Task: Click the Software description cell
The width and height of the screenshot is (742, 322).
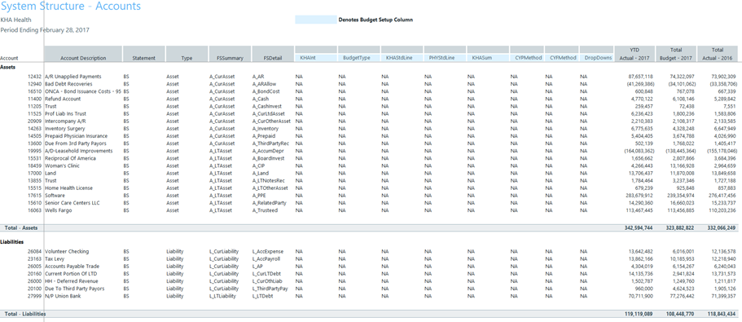Action: coord(55,195)
